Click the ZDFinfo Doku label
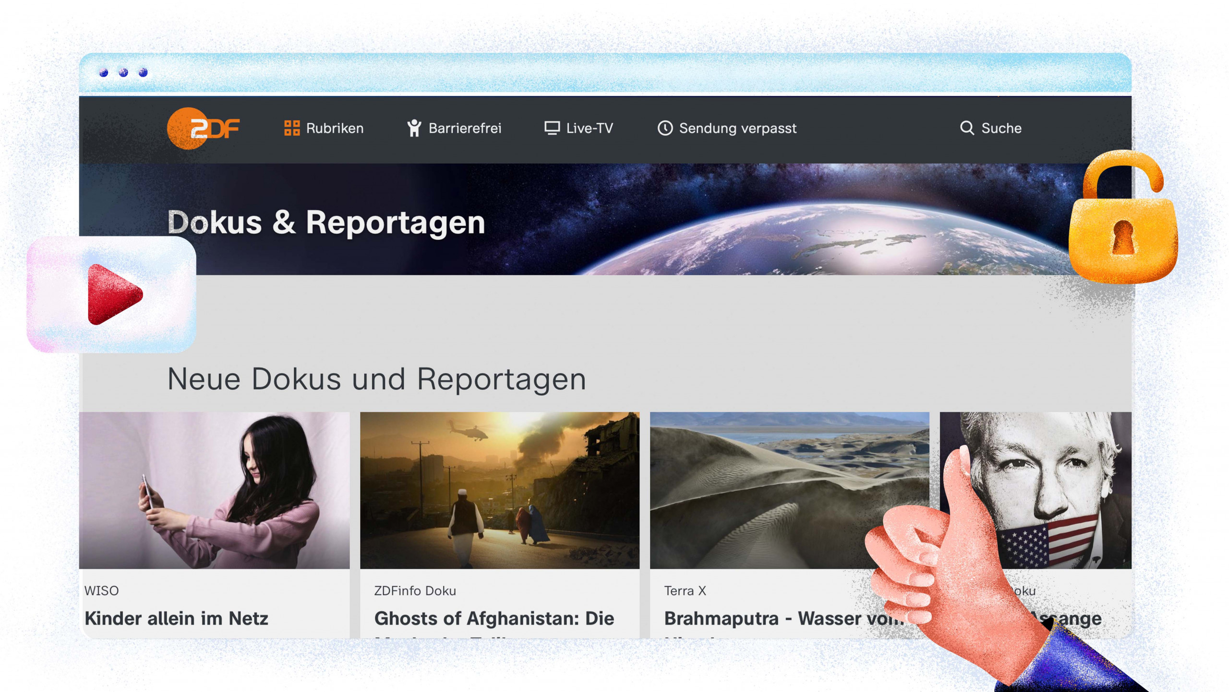Image resolution: width=1229 pixels, height=692 pixels. (x=415, y=590)
